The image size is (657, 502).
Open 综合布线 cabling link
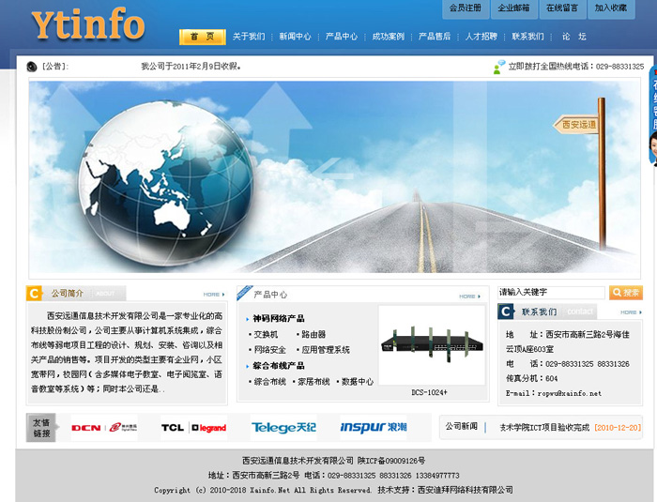point(270,382)
